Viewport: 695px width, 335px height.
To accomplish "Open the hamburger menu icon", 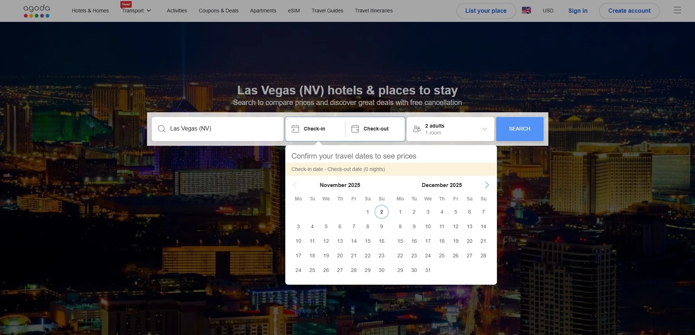I will tap(677, 10).
